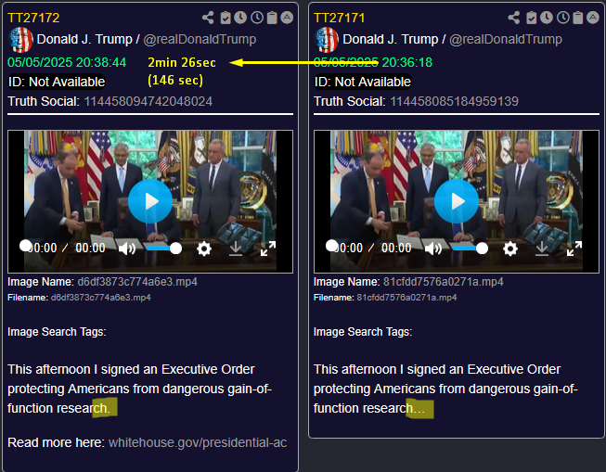Download the TT27172 video

point(236,249)
